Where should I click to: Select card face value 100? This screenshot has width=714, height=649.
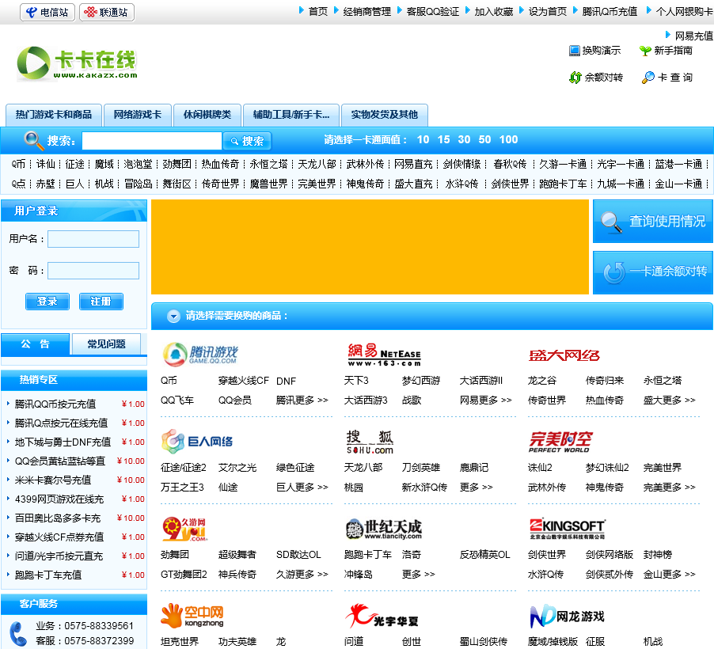(x=509, y=140)
